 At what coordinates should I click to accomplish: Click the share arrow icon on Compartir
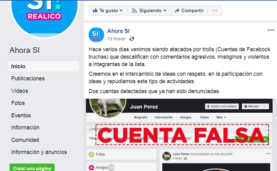(x=177, y=11)
